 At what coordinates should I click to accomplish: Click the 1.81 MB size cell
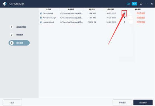[x=92, y=18]
